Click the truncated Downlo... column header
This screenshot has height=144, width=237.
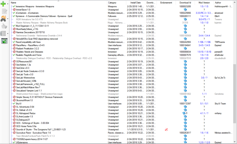tap(151, 3)
